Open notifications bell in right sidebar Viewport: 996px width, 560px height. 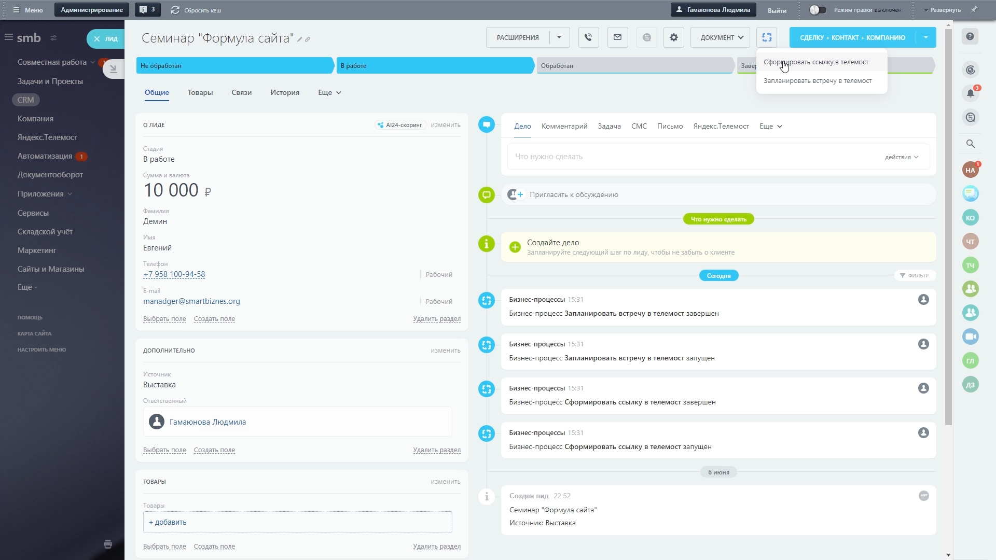click(970, 94)
